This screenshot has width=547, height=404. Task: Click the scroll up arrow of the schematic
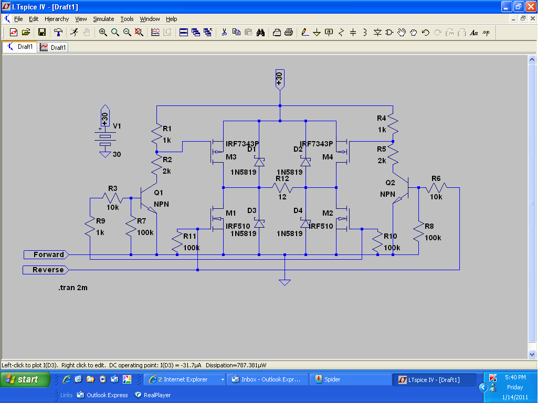[x=532, y=59]
